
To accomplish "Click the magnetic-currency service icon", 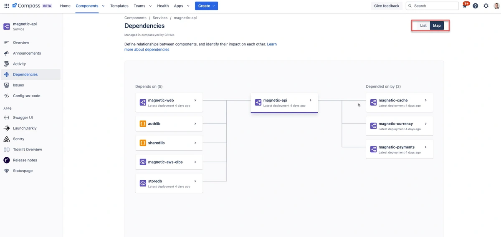I will point(373,126).
